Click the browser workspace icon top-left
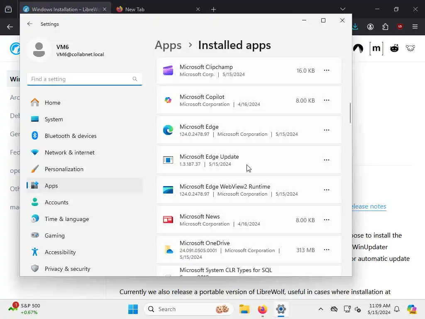425x319 pixels. coord(8,9)
